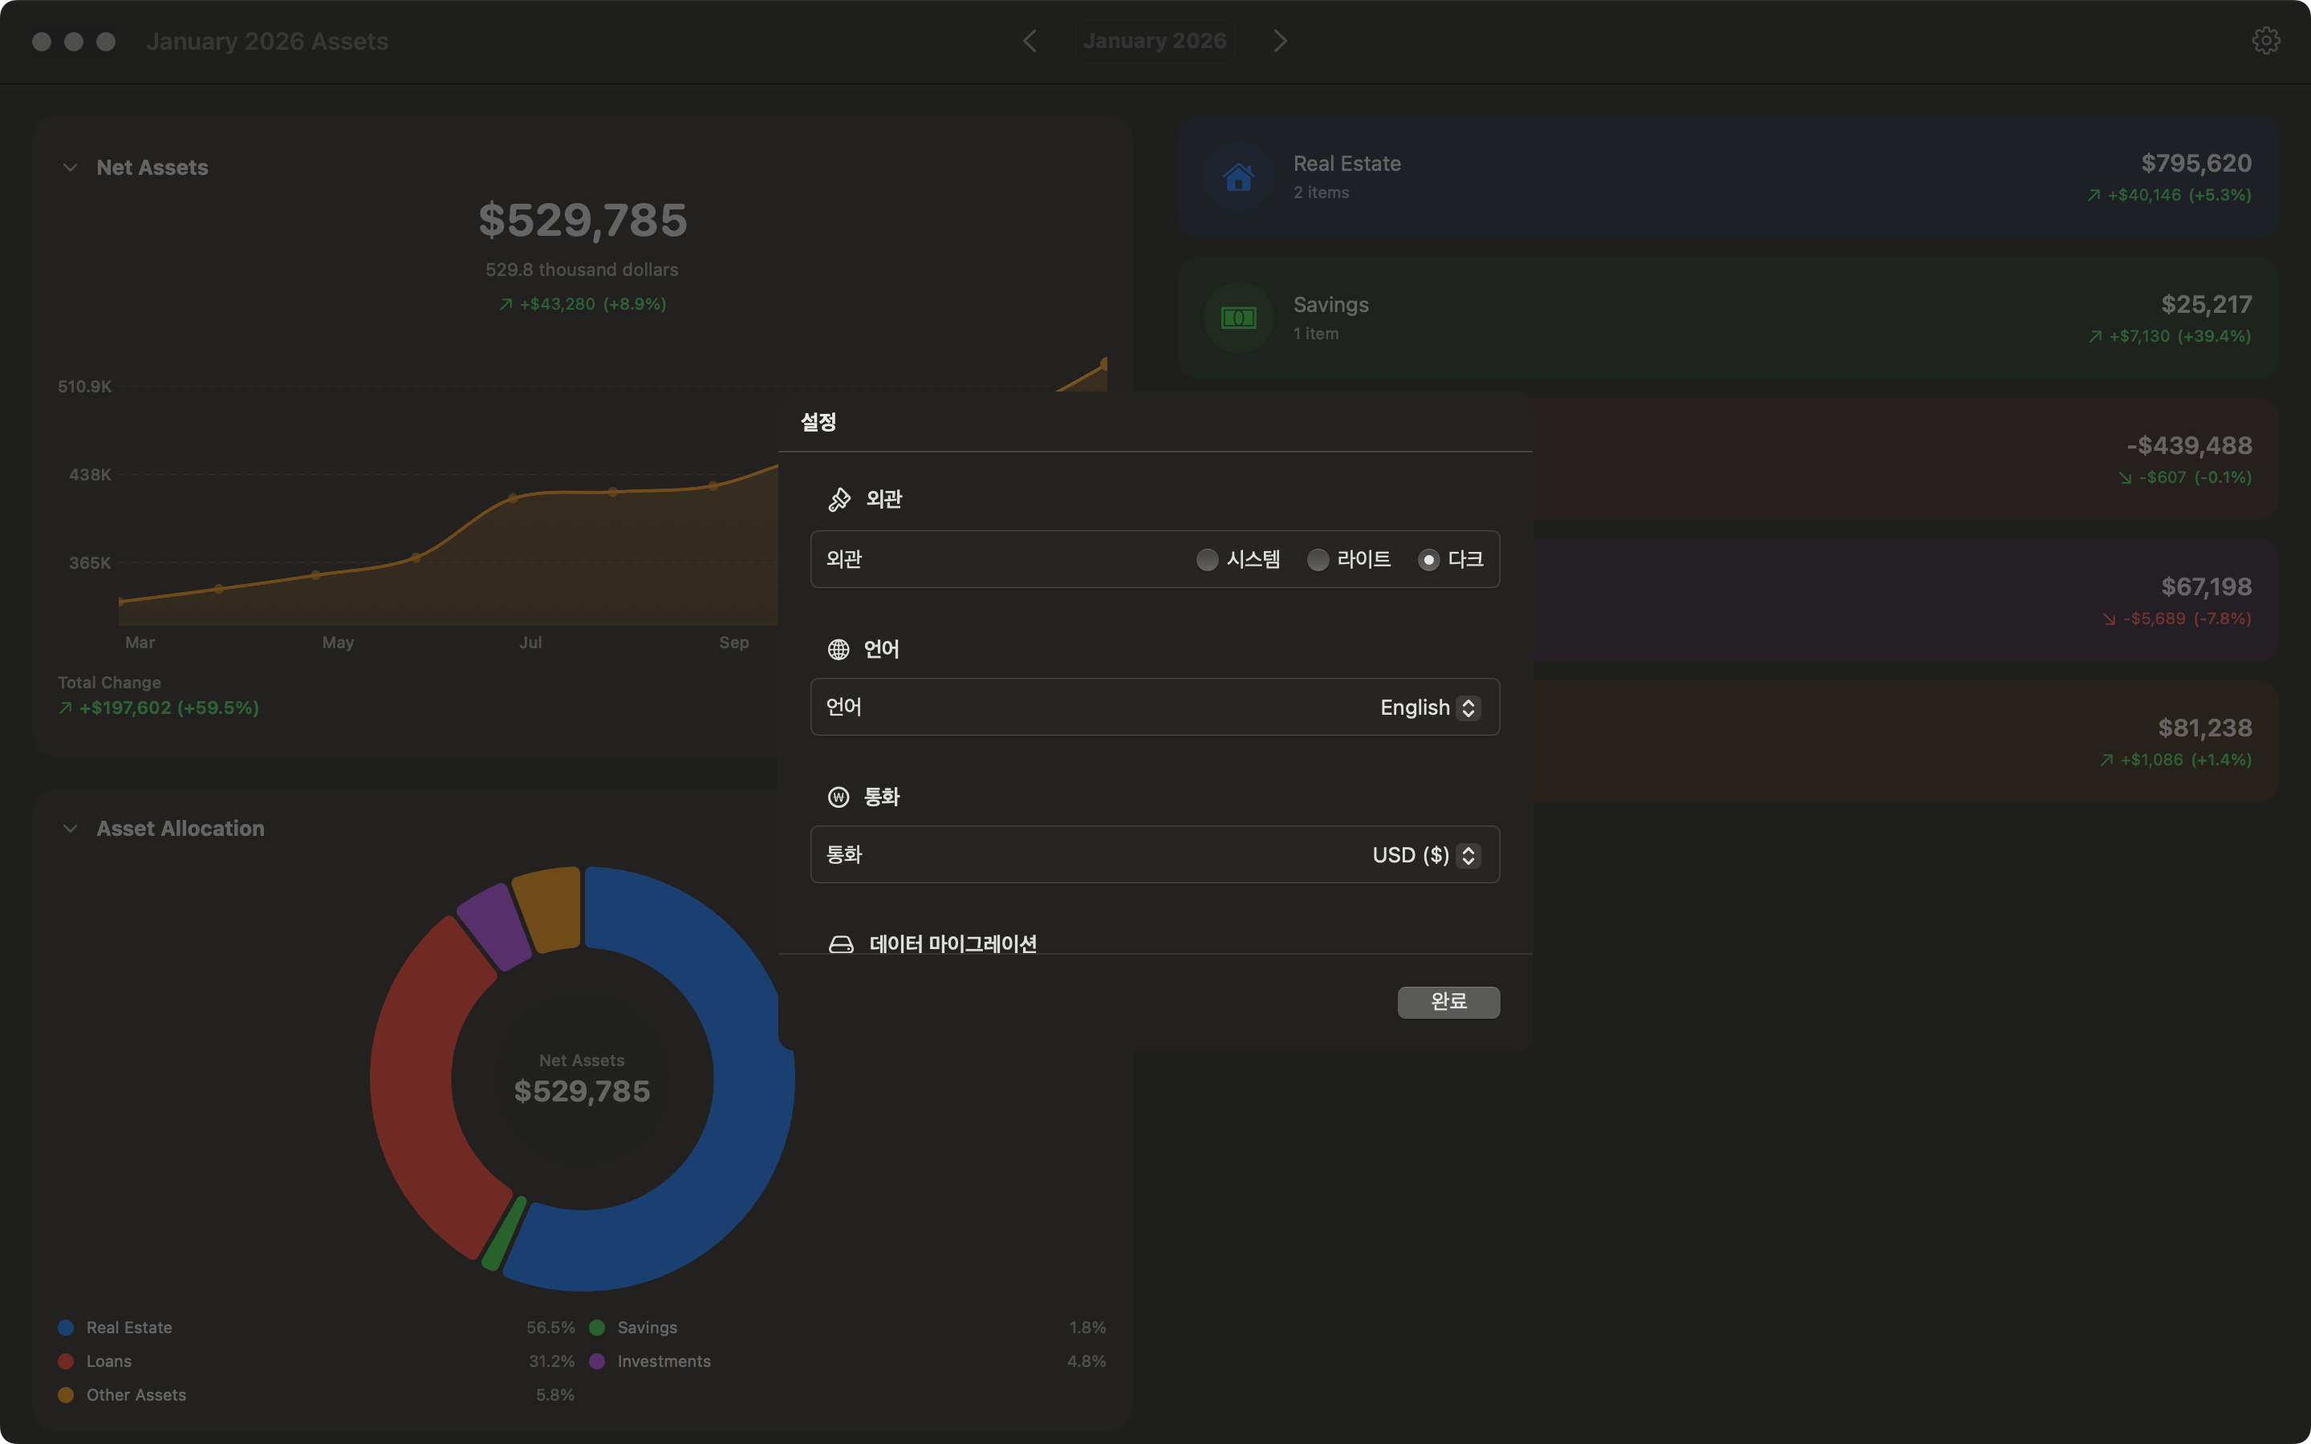Click the won-sign icon beside 통화 heading

tap(839, 797)
